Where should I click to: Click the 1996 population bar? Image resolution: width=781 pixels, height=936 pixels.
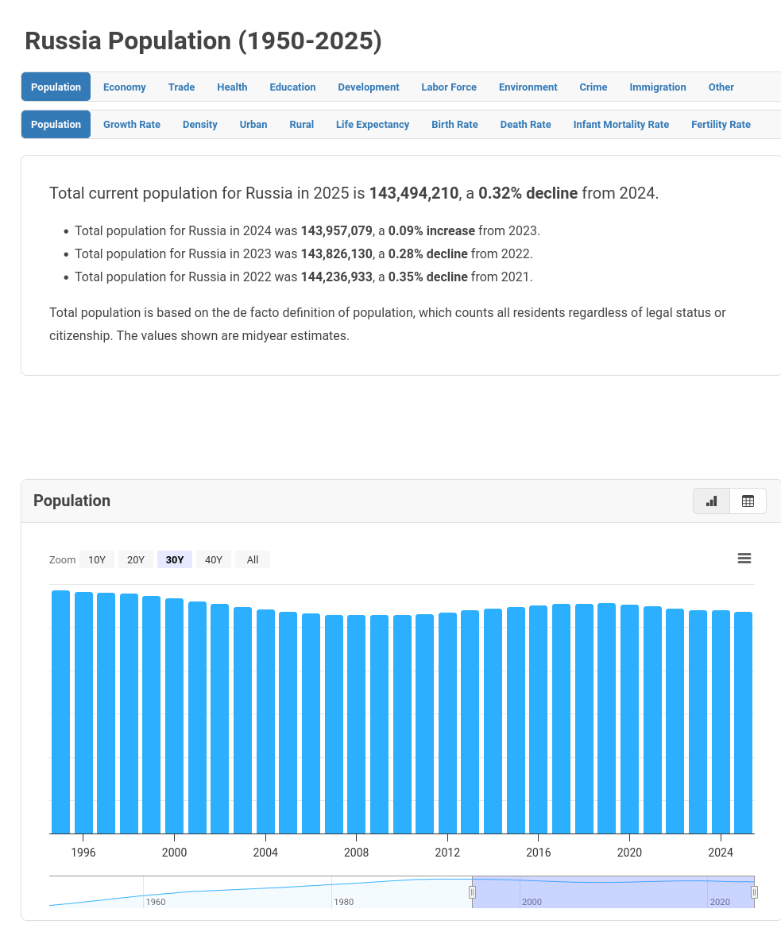tap(83, 713)
